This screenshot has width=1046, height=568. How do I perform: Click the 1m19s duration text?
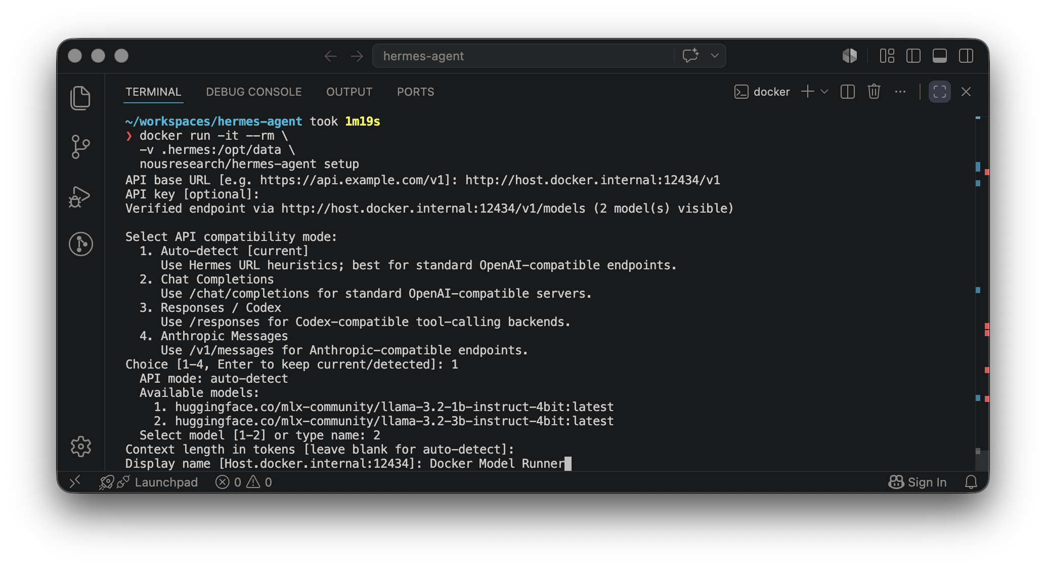[x=362, y=121]
